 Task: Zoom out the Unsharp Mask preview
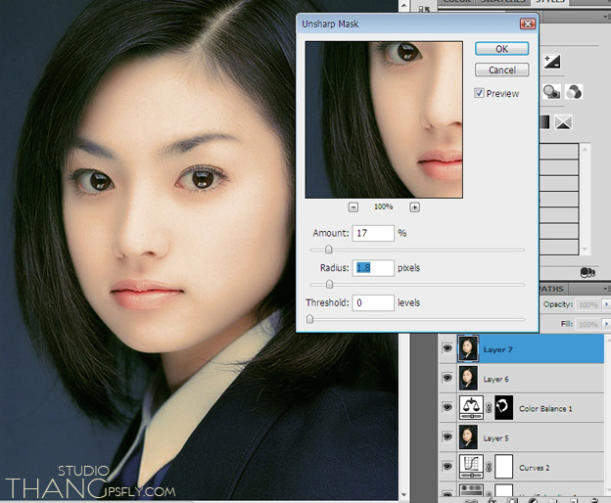point(353,207)
